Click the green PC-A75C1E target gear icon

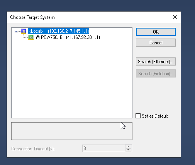pyautogui.click(x=31, y=37)
